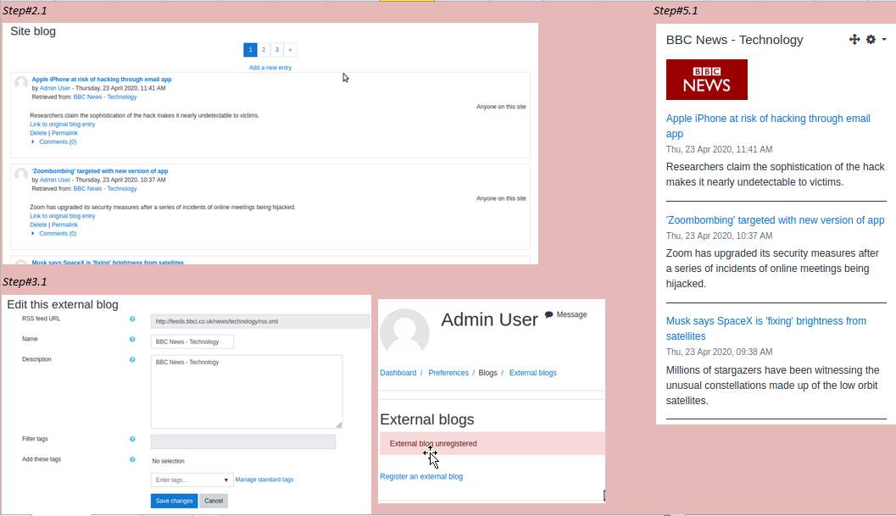Screen dimensions: 896x516
Task: Expand Comments (0) under the Zoombombing entry
Action: (57, 234)
